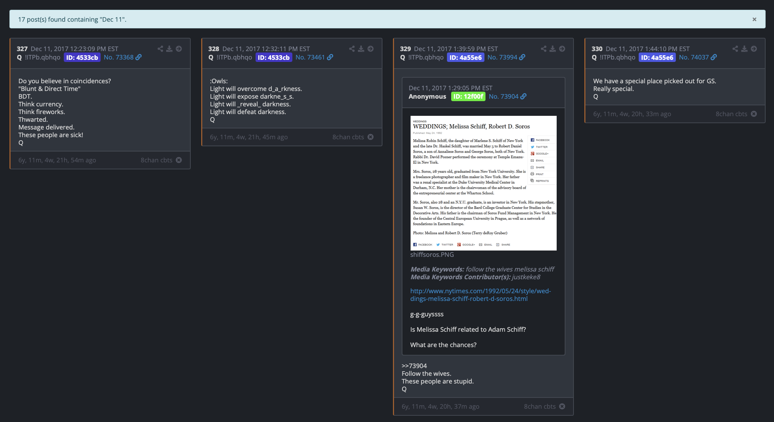774x422 pixels.
Task: Click "Is Melissa Schiff related to Adam Schiff?"
Action: [468, 329]
